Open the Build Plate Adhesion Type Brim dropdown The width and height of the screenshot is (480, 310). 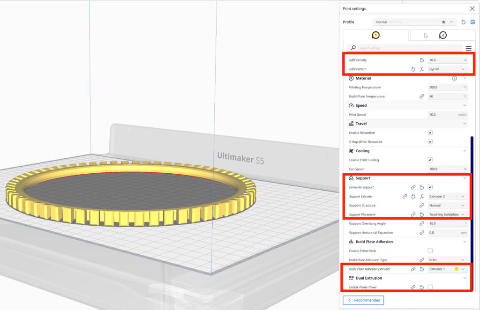point(448,260)
